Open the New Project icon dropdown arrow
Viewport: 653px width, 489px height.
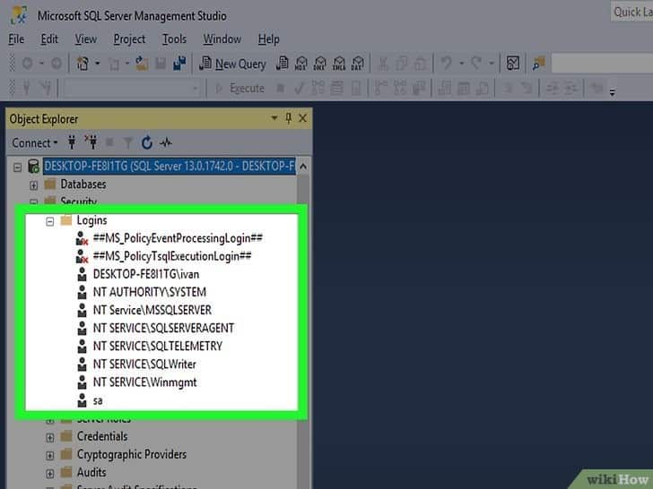pos(98,64)
